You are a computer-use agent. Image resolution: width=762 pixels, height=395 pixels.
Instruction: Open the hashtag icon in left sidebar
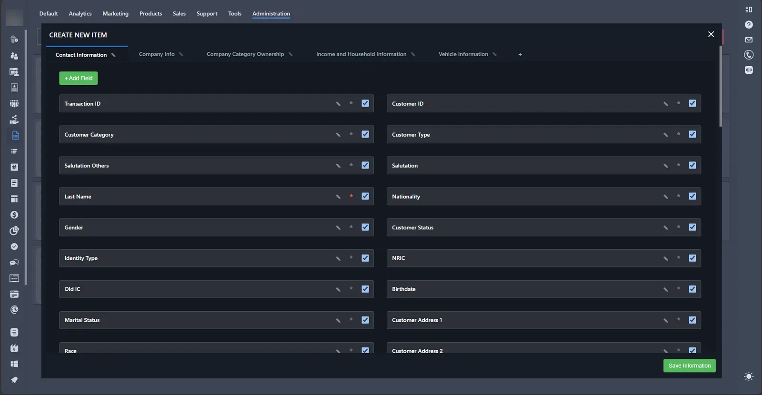(x=14, y=167)
